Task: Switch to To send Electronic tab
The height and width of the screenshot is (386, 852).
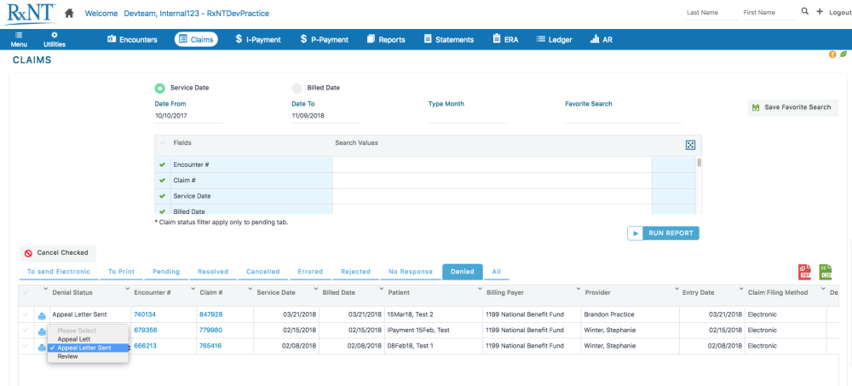Action: 59,272
